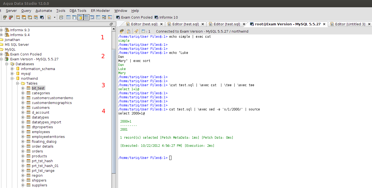The image size is (372, 188).
Task: Toggle the highlighted database cylinder toolbar icon
Action: pos(80,17)
